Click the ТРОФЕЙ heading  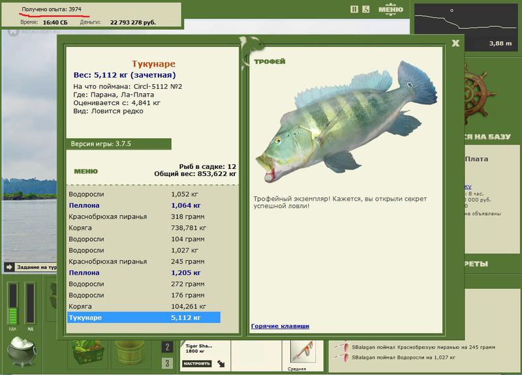pos(269,61)
